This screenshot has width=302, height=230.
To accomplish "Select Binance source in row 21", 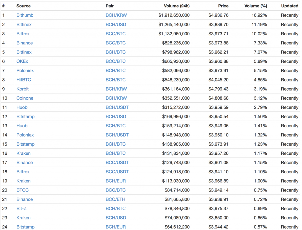I will tap(24, 199).
